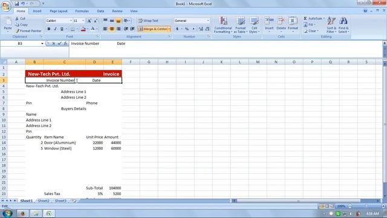This screenshot has width=387, height=218.
Task: Open the Name Box dropdown arrow
Action: (x=42, y=44)
